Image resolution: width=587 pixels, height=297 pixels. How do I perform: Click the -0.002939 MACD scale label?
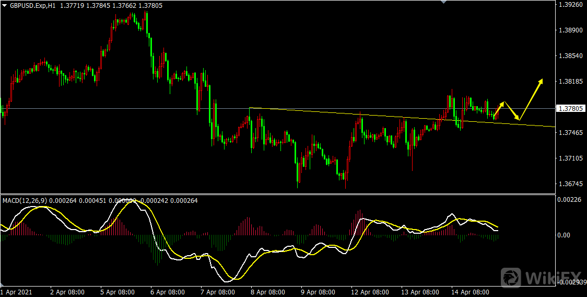click(570, 282)
